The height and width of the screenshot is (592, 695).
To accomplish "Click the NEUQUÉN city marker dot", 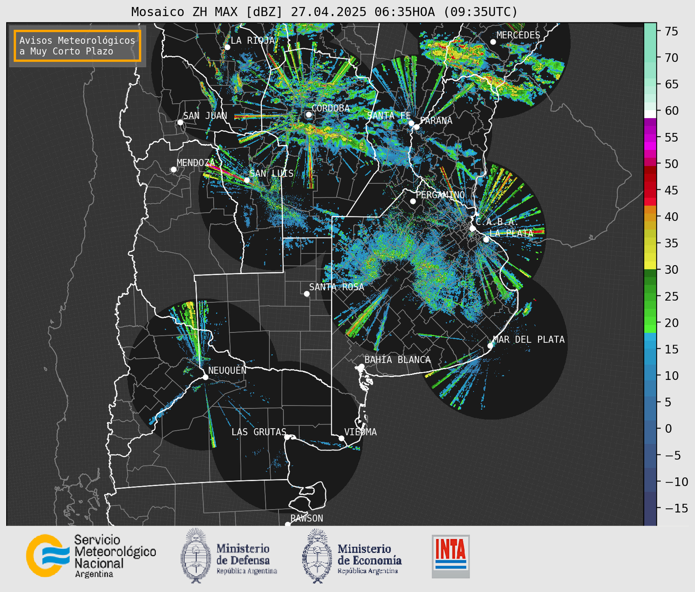I will (x=205, y=377).
